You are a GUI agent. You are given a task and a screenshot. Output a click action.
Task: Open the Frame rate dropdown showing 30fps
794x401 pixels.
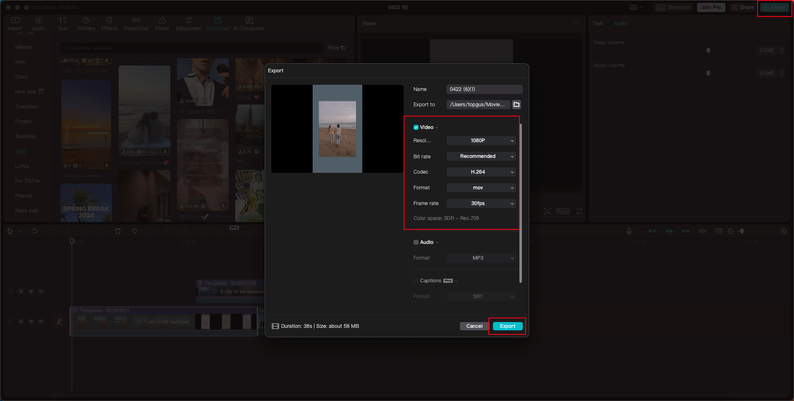coord(481,203)
